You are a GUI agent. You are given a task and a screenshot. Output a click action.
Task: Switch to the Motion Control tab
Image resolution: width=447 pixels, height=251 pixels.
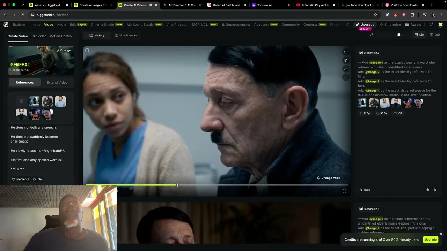tap(61, 36)
